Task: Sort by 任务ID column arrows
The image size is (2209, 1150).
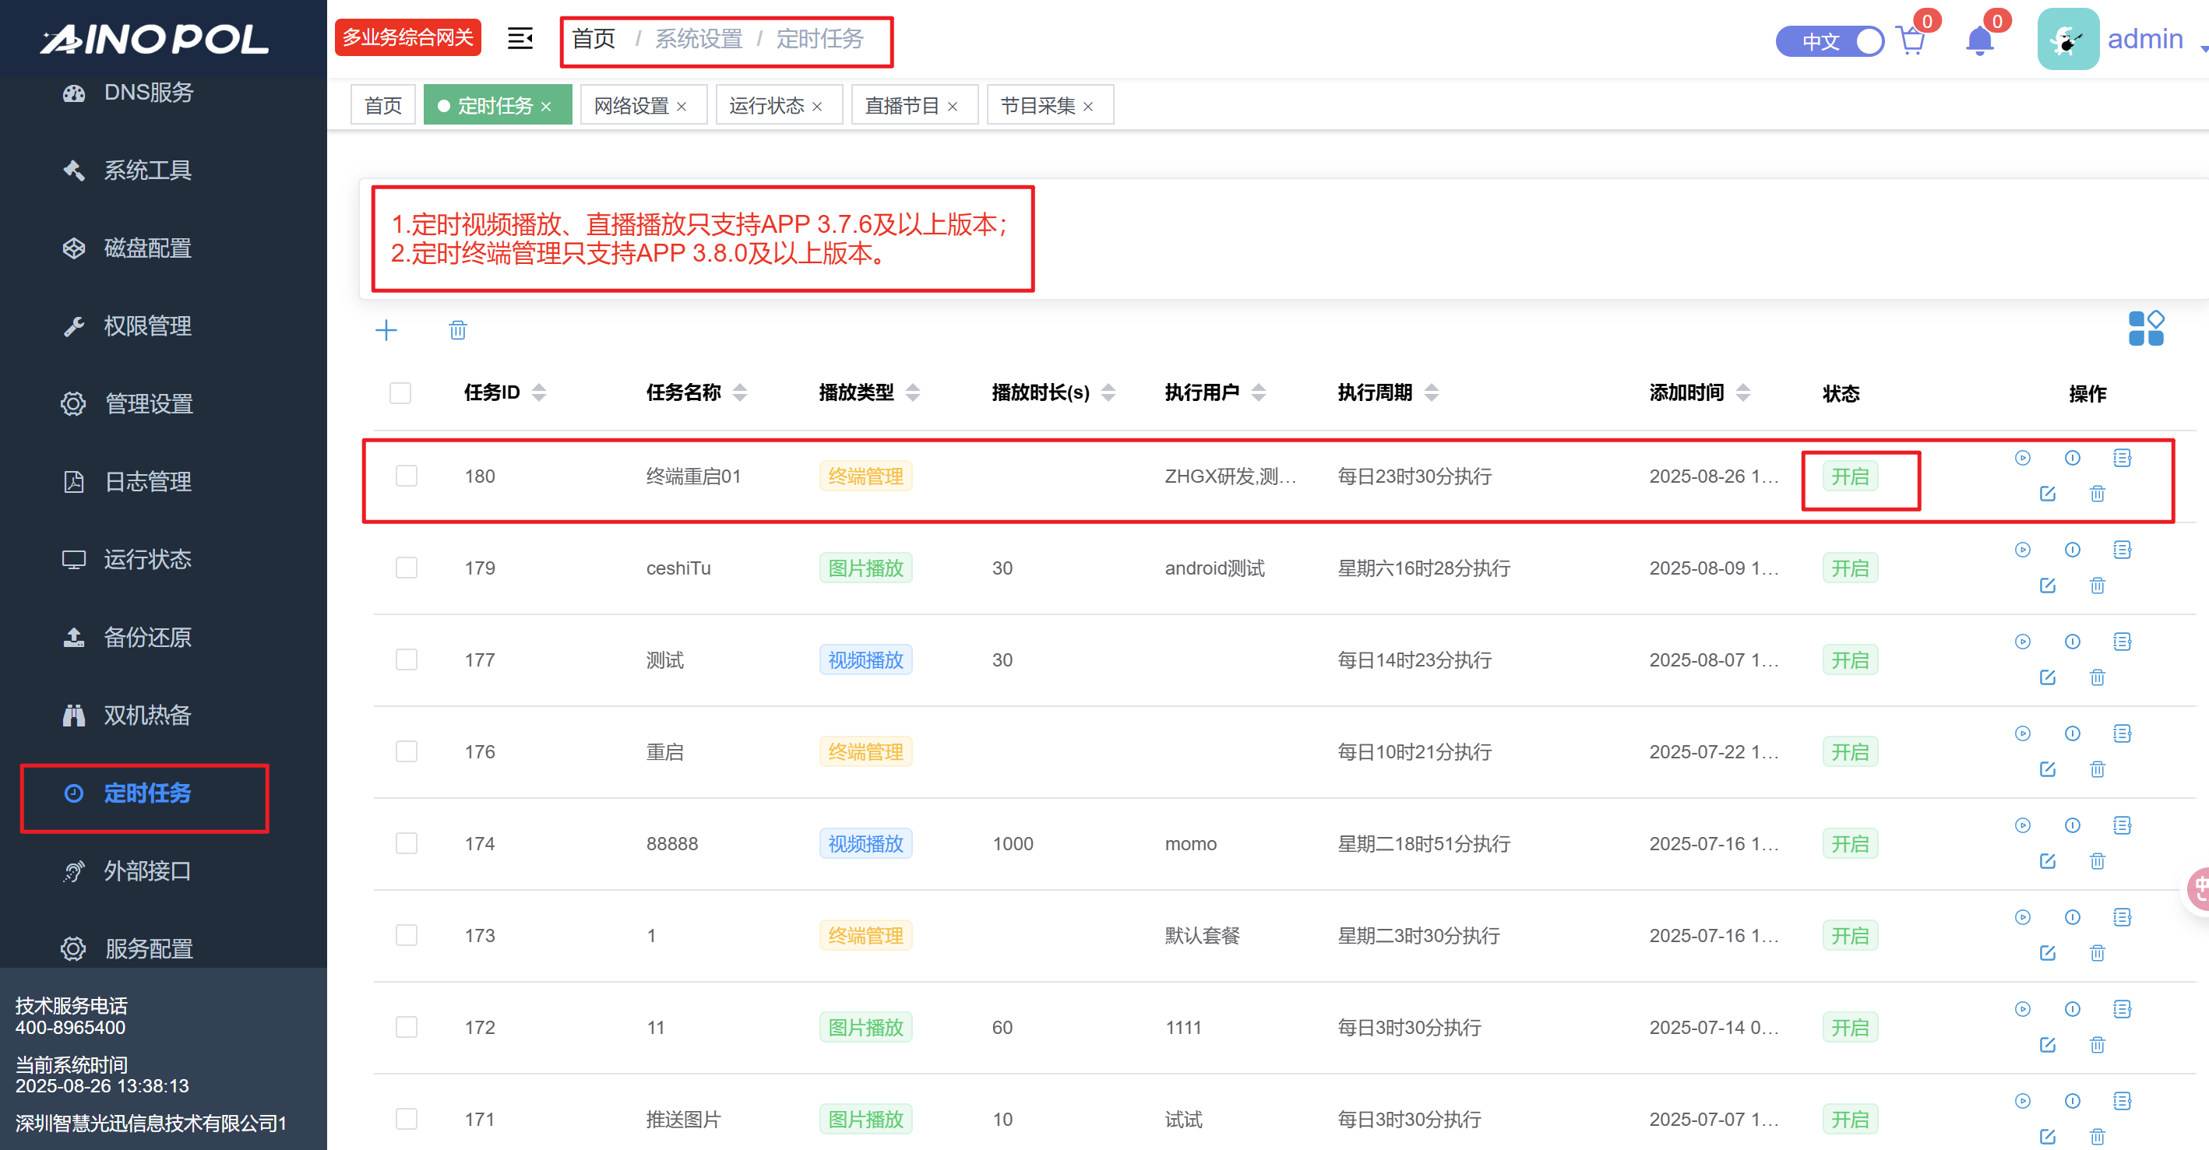Action: coord(538,392)
